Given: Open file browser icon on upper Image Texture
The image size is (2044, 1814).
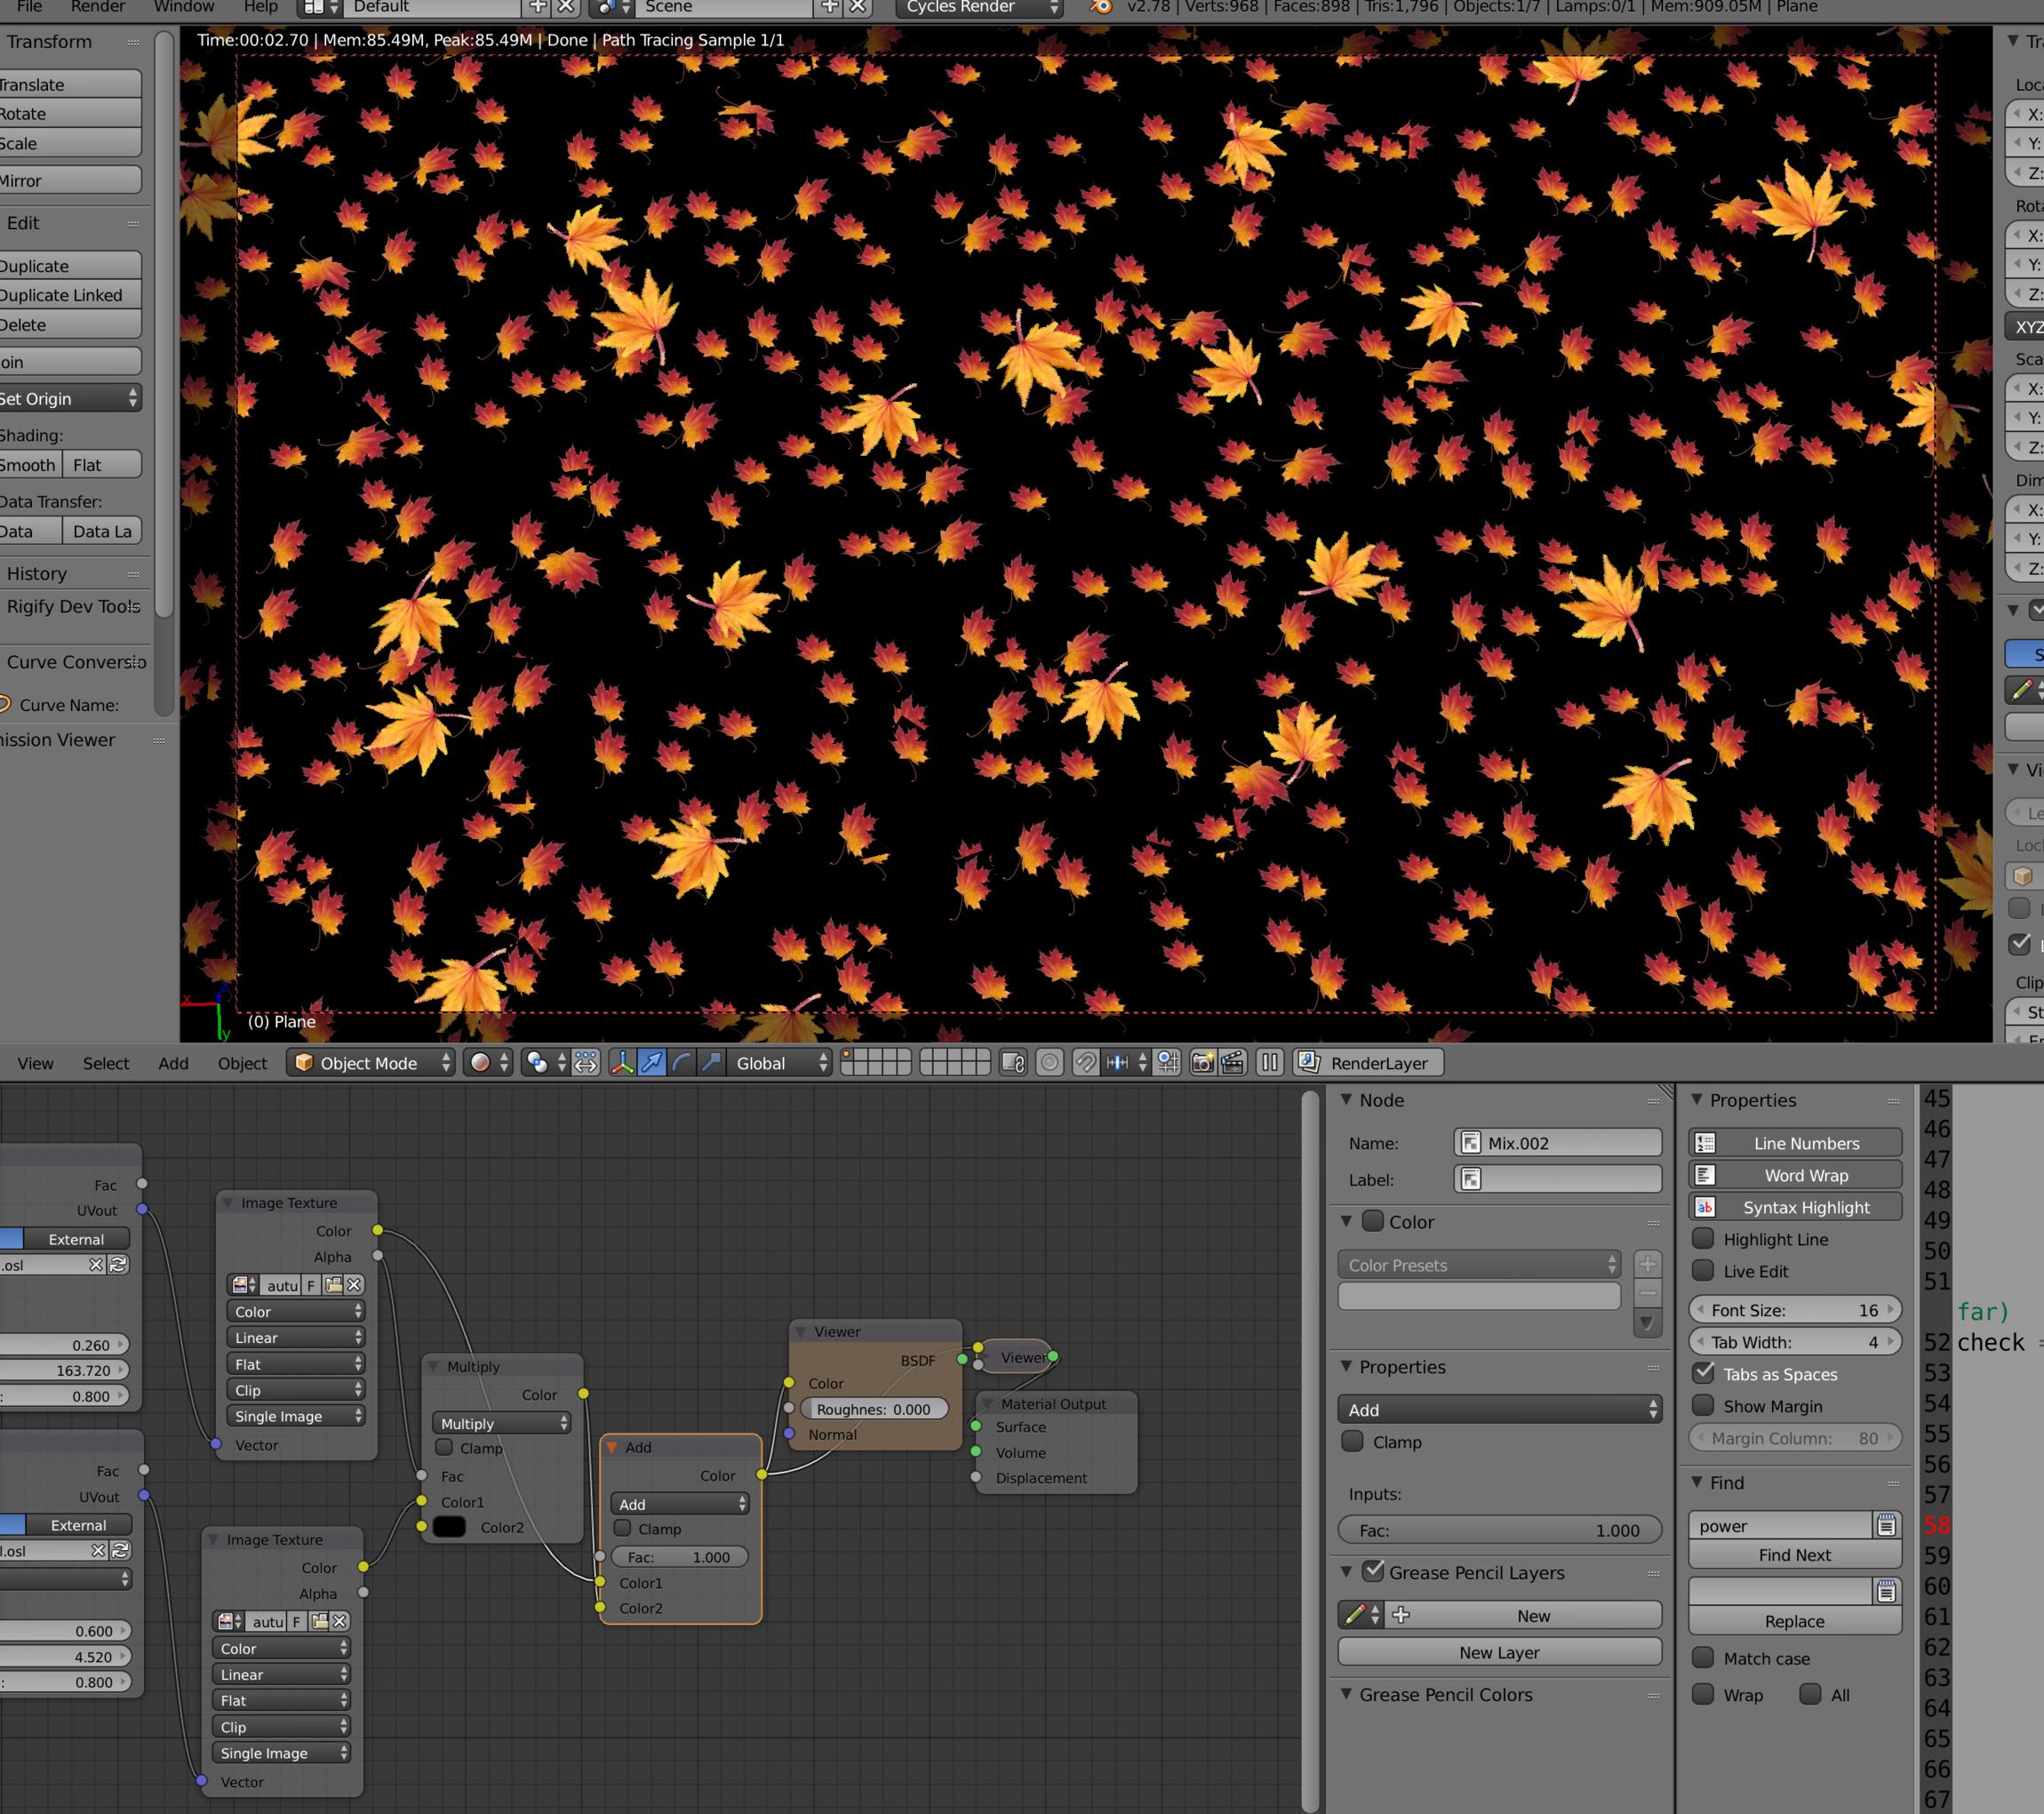Looking at the screenshot, I should coord(334,1285).
